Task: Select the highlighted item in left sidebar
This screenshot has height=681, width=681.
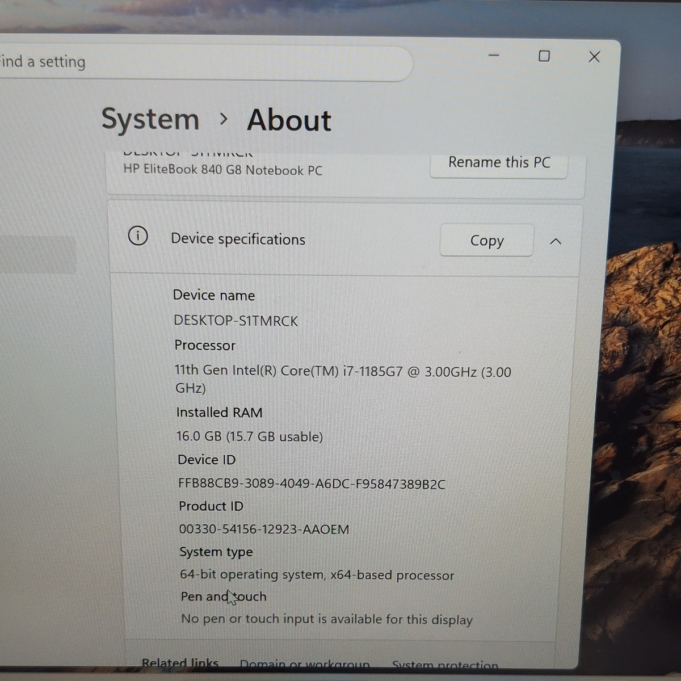Action: pyautogui.click(x=37, y=255)
